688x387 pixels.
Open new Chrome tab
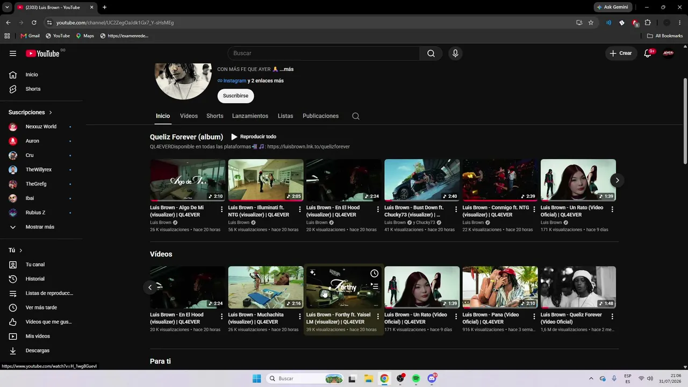tap(104, 7)
